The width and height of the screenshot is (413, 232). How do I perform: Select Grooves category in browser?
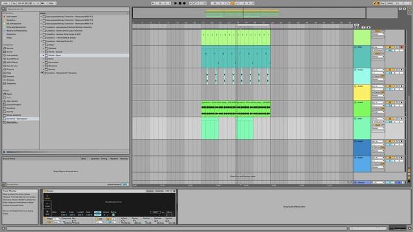[x=10, y=80]
